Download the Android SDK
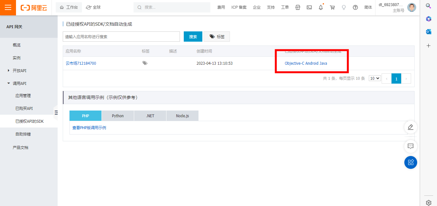This screenshot has height=206, width=437. coord(312,63)
